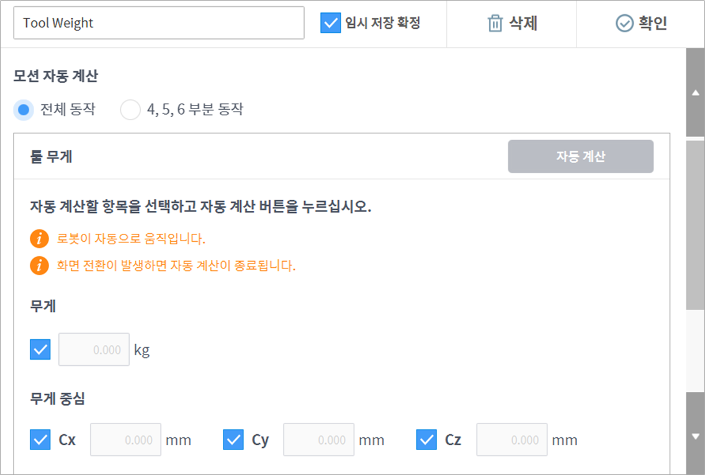Toggle the Cx checkbox off
This screenshot has height=475, width=705.
40,440
